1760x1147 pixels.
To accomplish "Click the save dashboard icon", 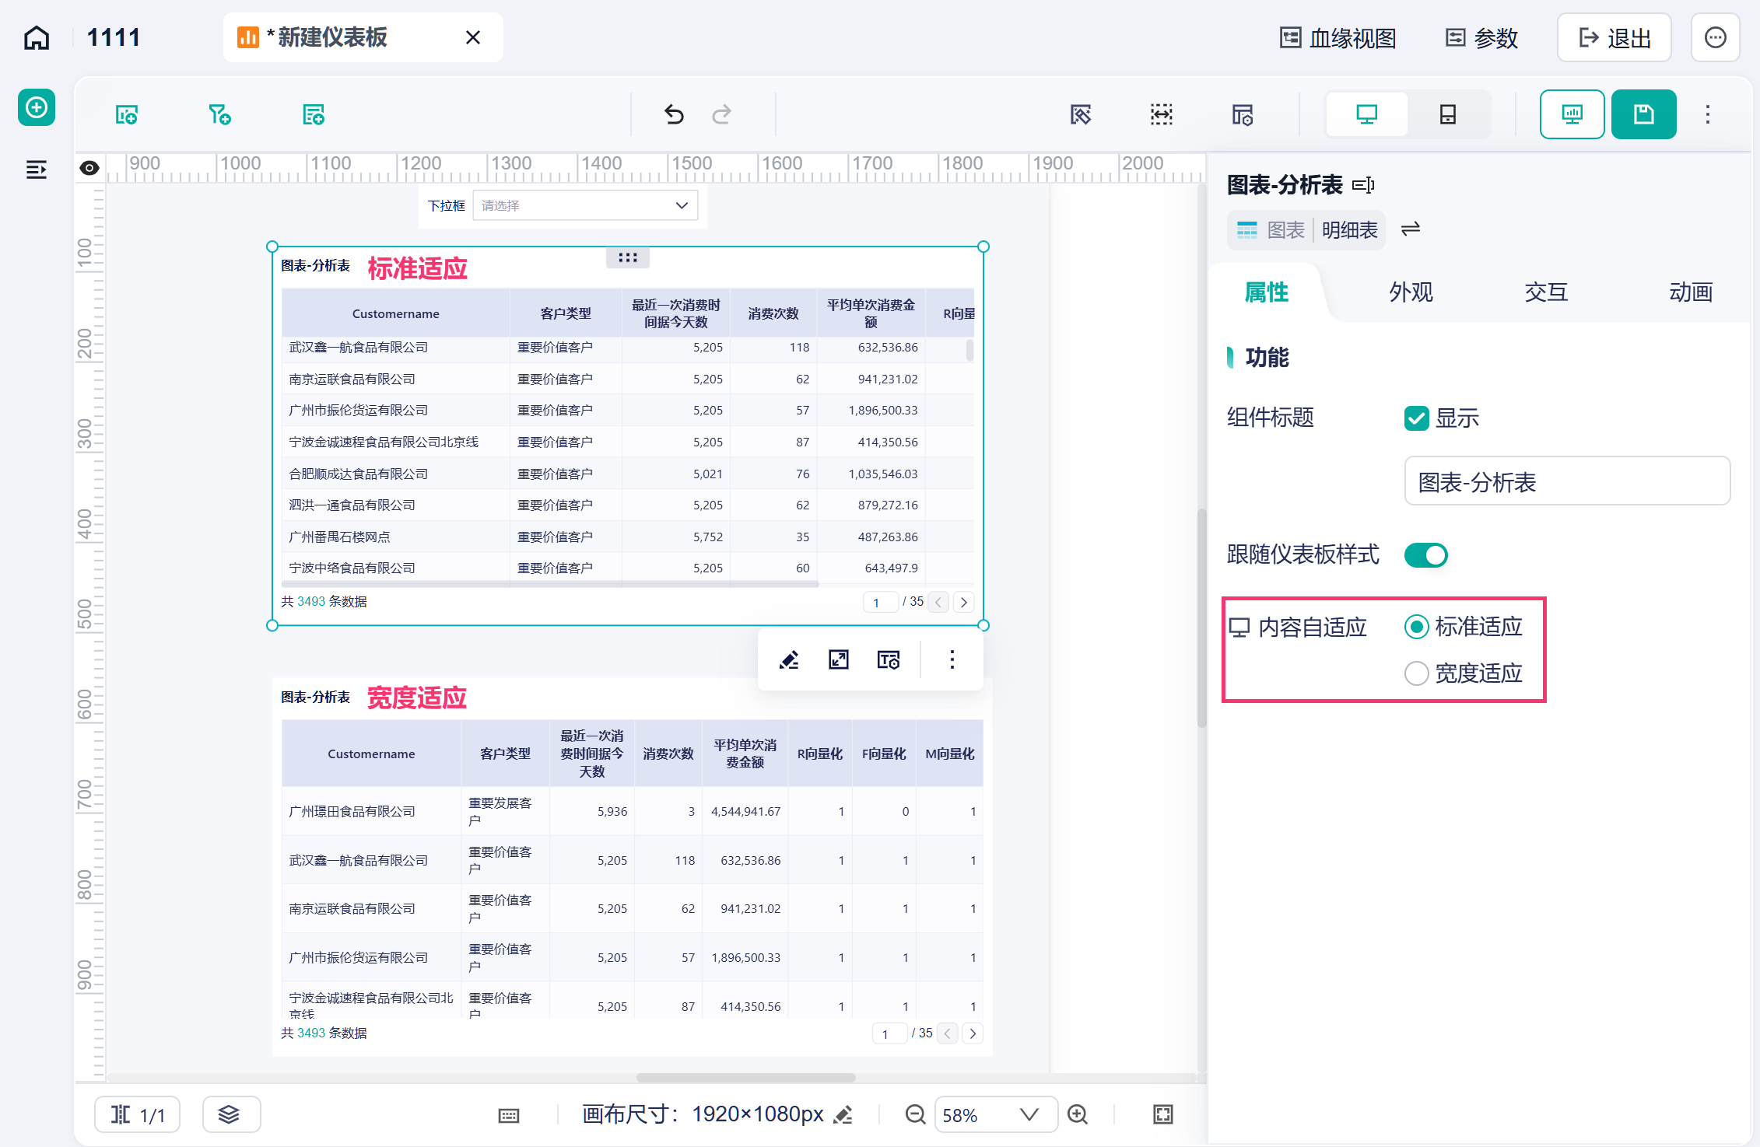I will (x=1643, y=114).
